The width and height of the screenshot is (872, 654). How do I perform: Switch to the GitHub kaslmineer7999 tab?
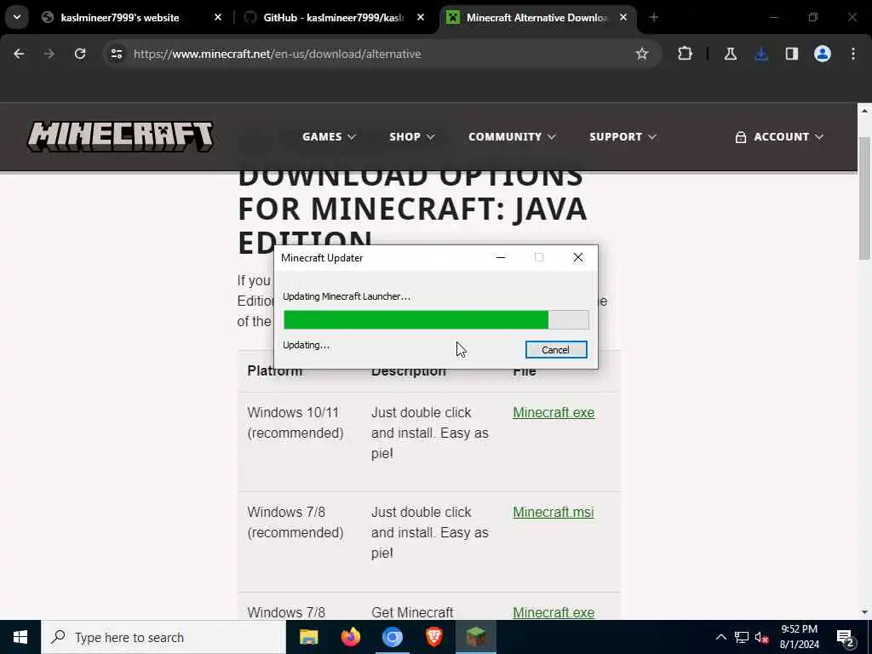click(x=333, y=18)
